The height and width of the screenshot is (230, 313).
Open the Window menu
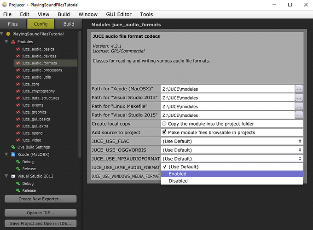(x=88, y=14)
